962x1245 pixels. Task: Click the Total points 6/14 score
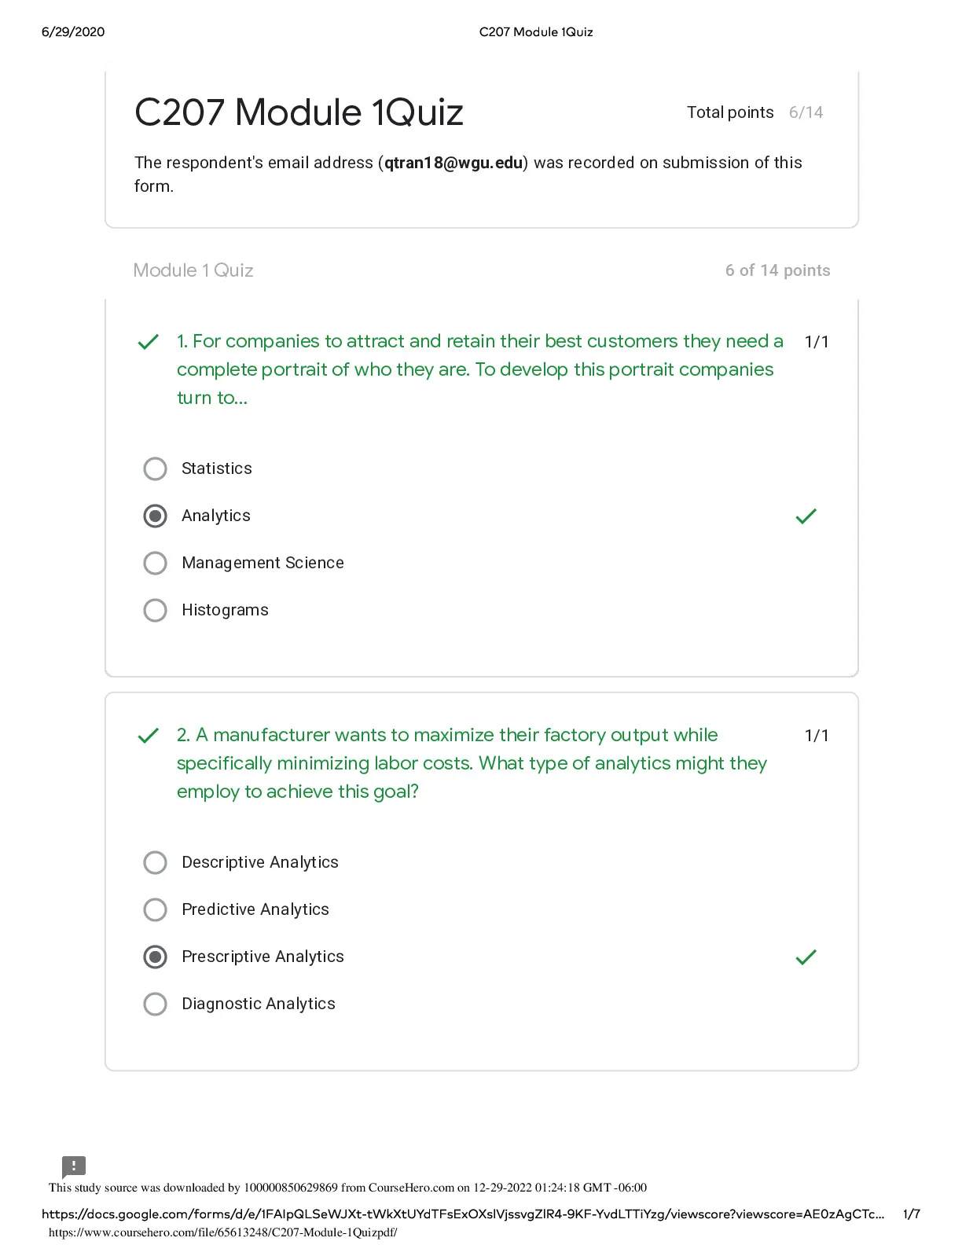coord(755,112)
